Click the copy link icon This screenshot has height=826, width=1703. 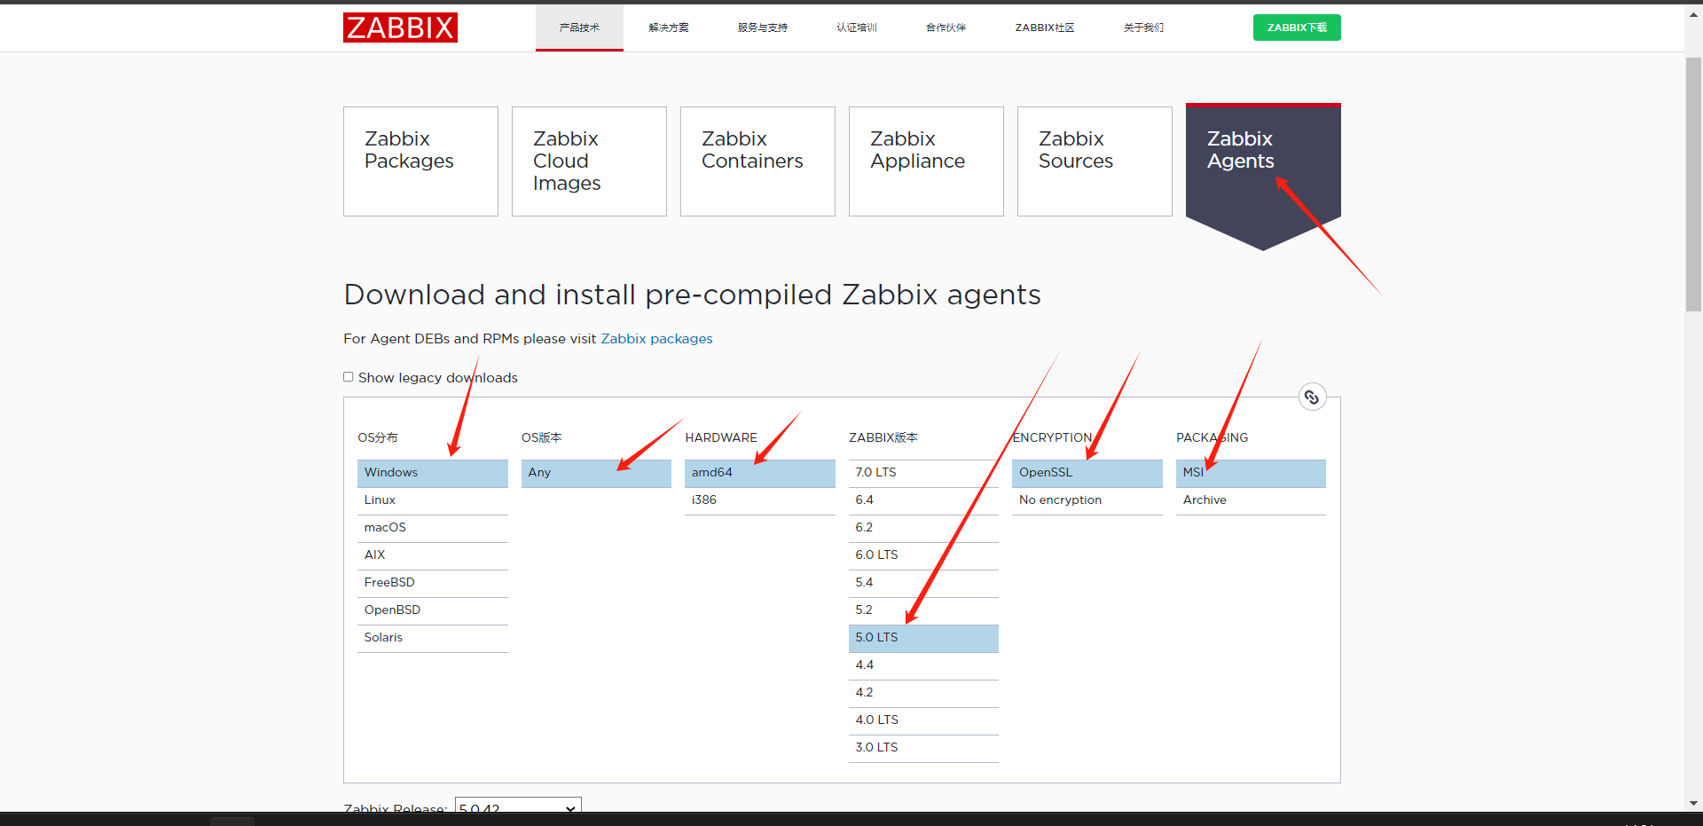(x=1312, y=397)
